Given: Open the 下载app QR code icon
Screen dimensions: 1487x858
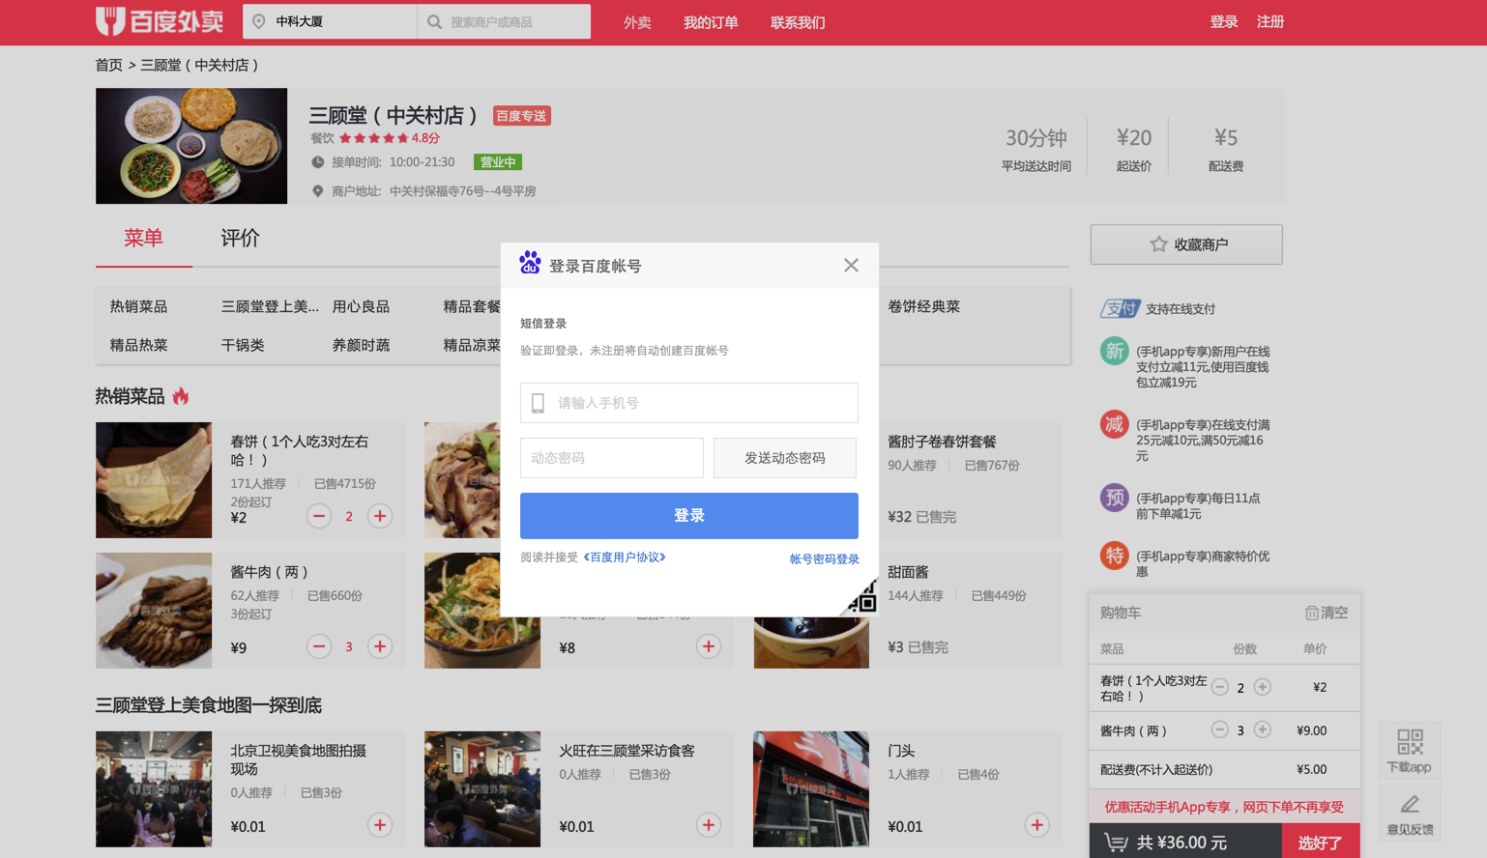Looking at the screenshot, I should coord(1410,742).
